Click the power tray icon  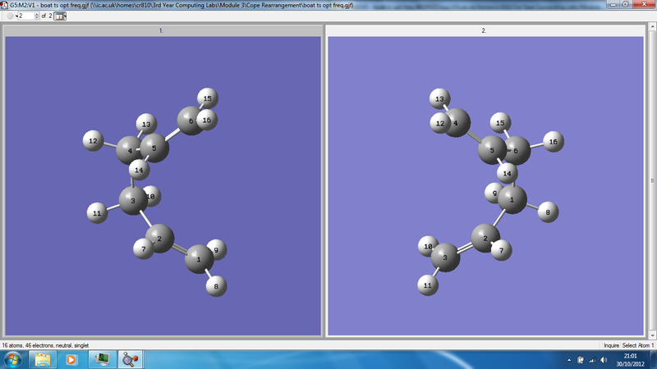click(581, 359)
